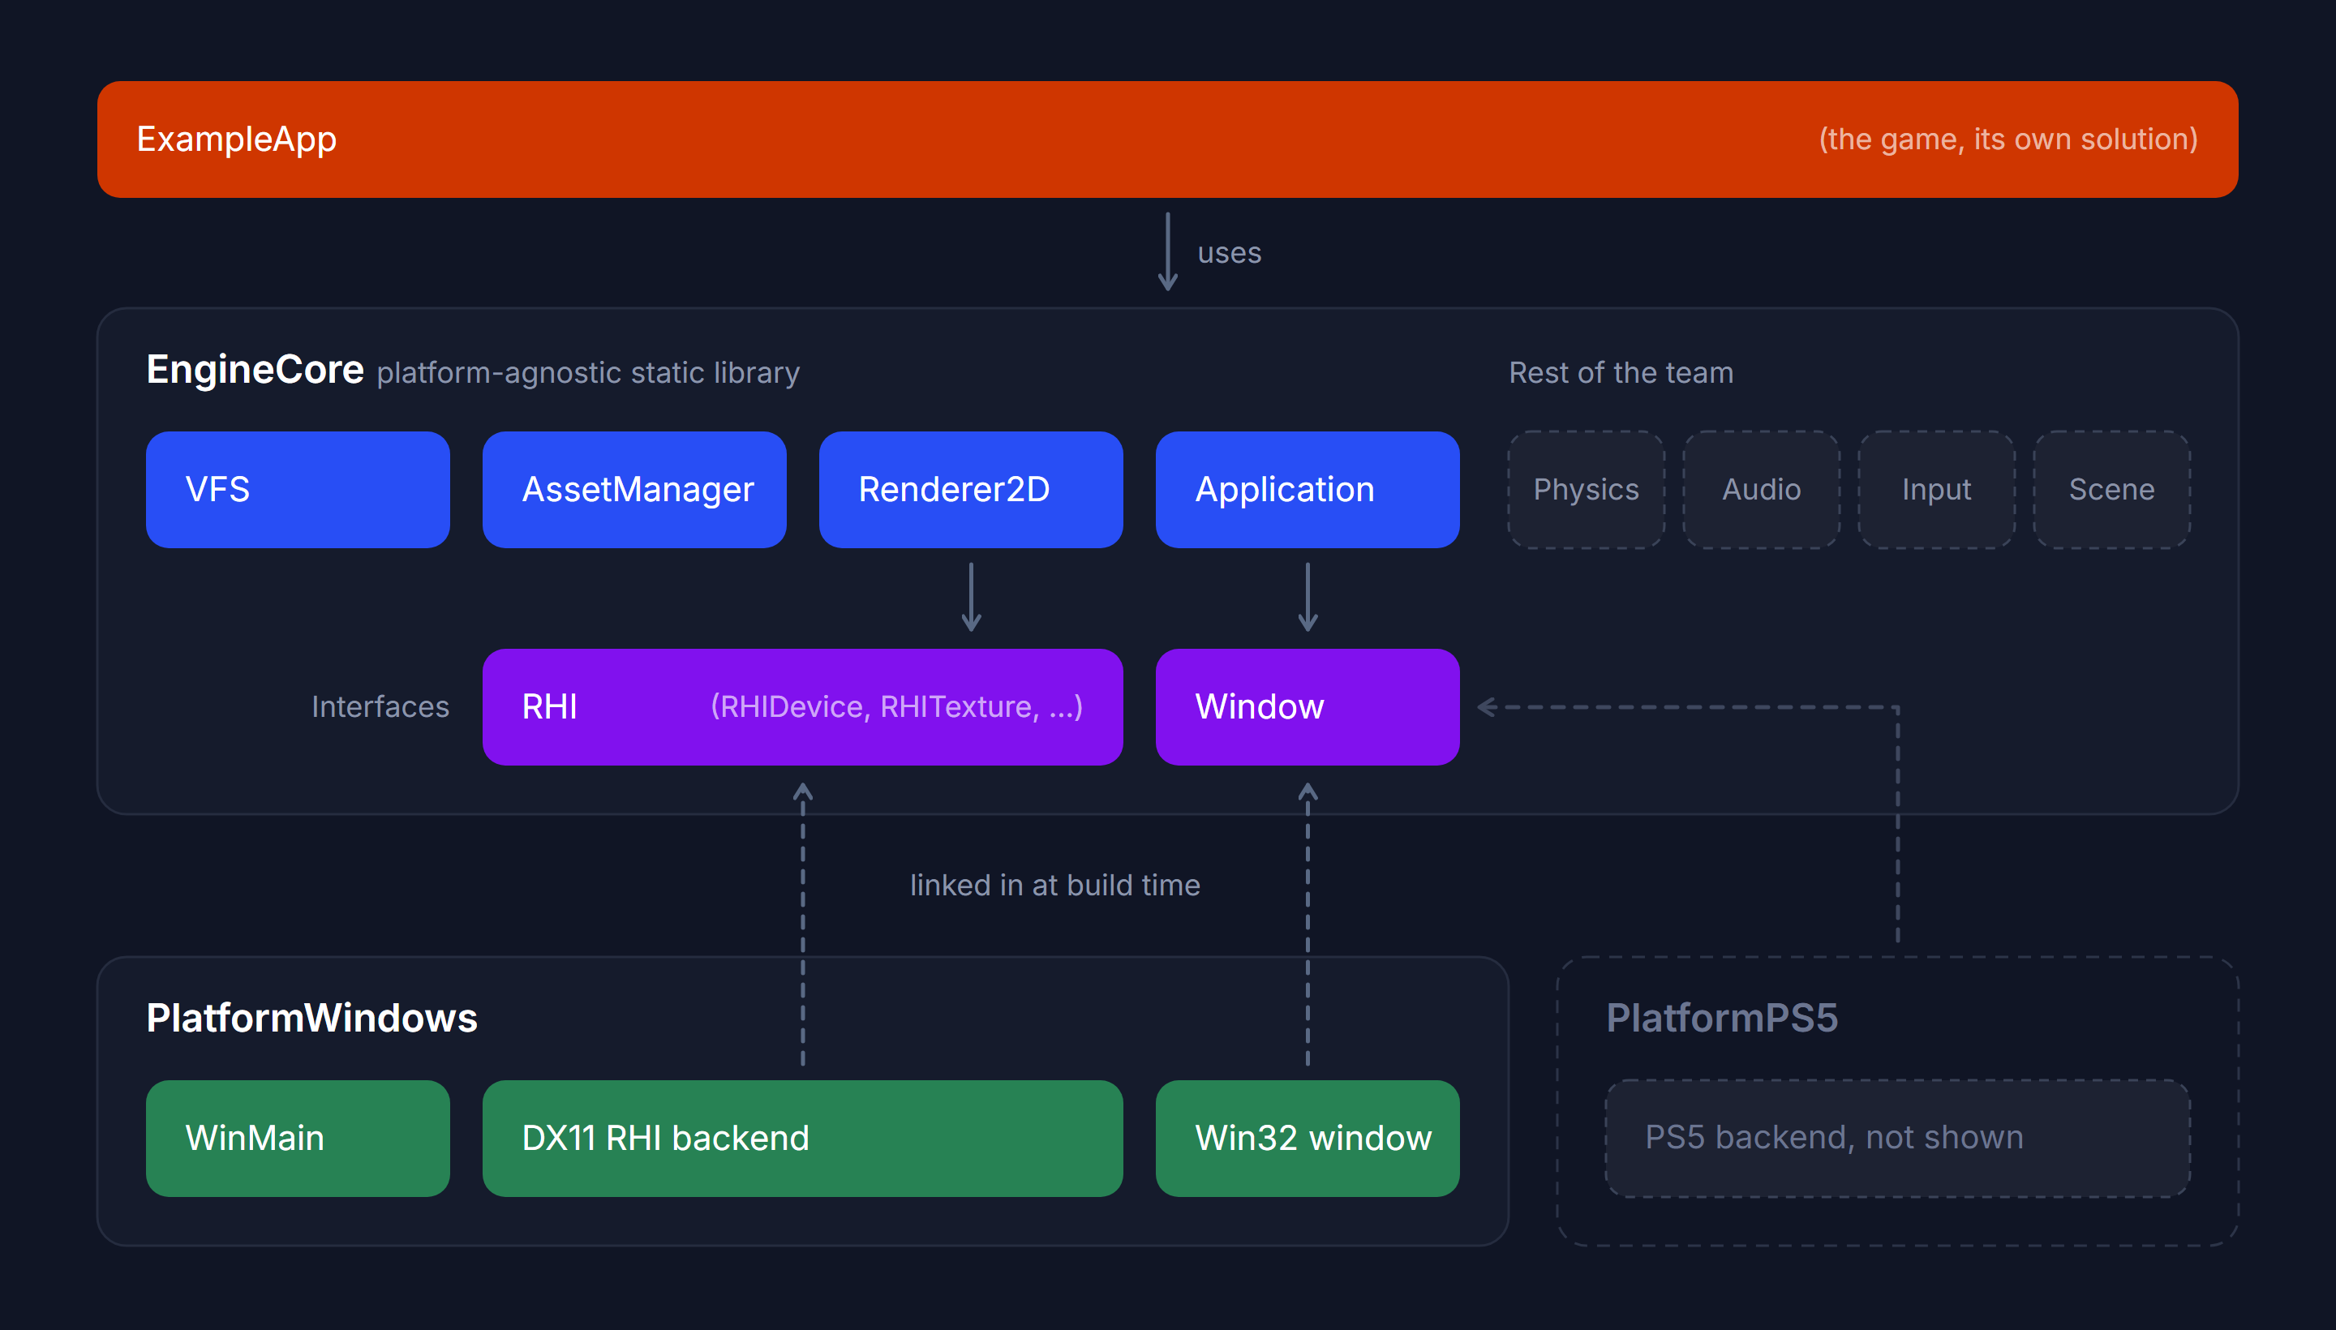Click the dashed Scene box

[2112, 490]
